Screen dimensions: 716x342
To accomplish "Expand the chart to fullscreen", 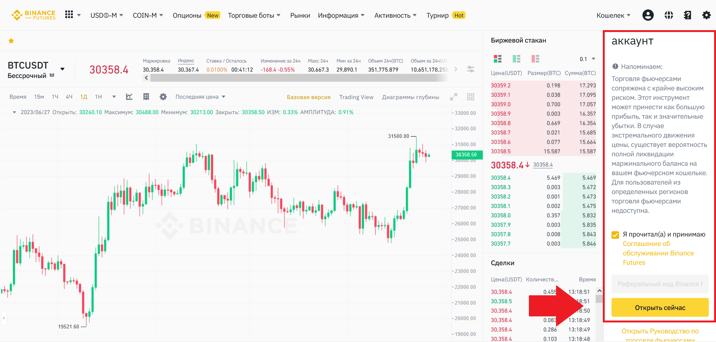I will tap(453, 97).
